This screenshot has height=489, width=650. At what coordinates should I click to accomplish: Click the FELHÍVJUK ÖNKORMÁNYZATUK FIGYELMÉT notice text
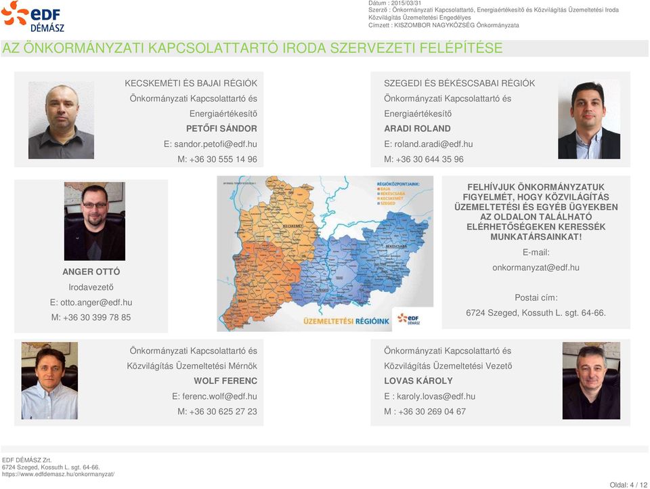click(x=536, y=212)
